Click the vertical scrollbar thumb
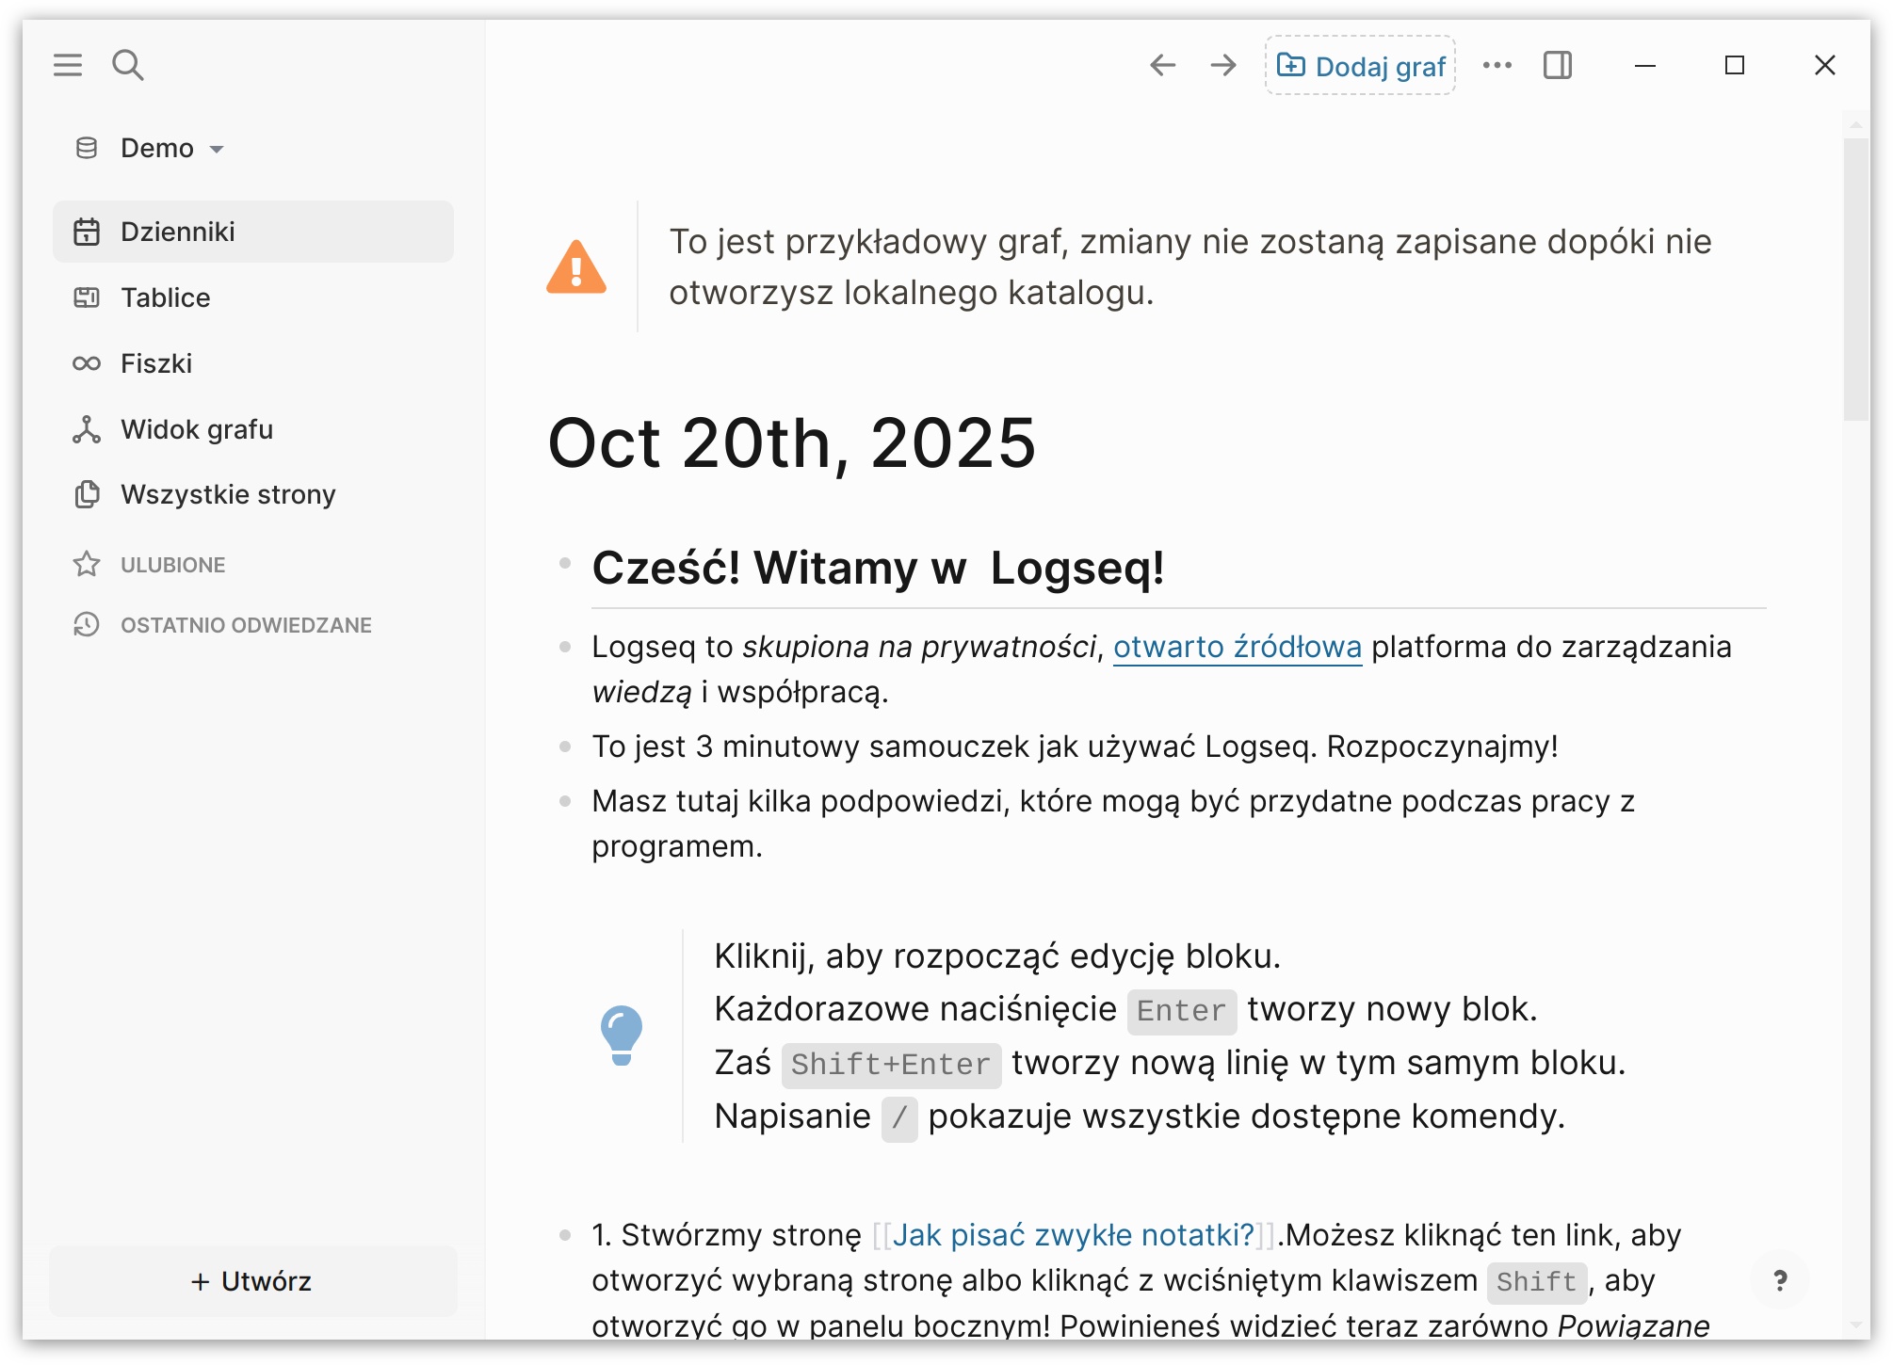1893x1365 pixels. pos(1856,279)
